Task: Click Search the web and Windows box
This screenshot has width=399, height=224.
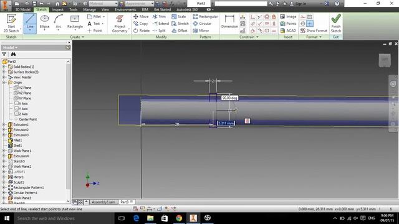Action: [64, 218]
